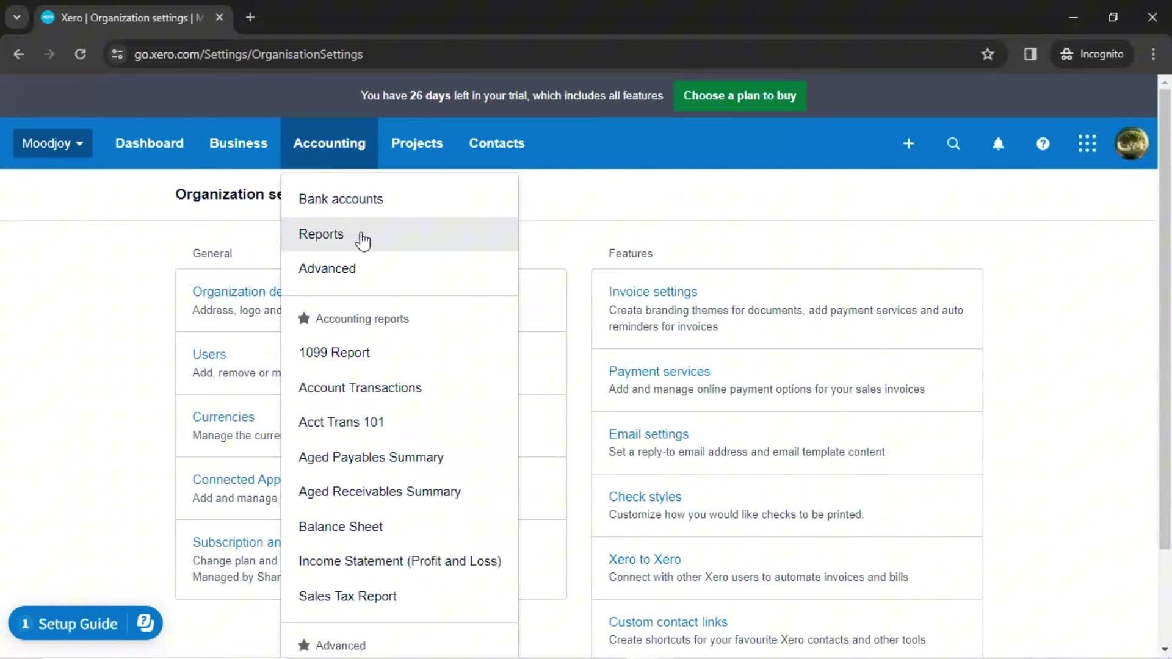Open the Projects menu

tap(417, 143)
